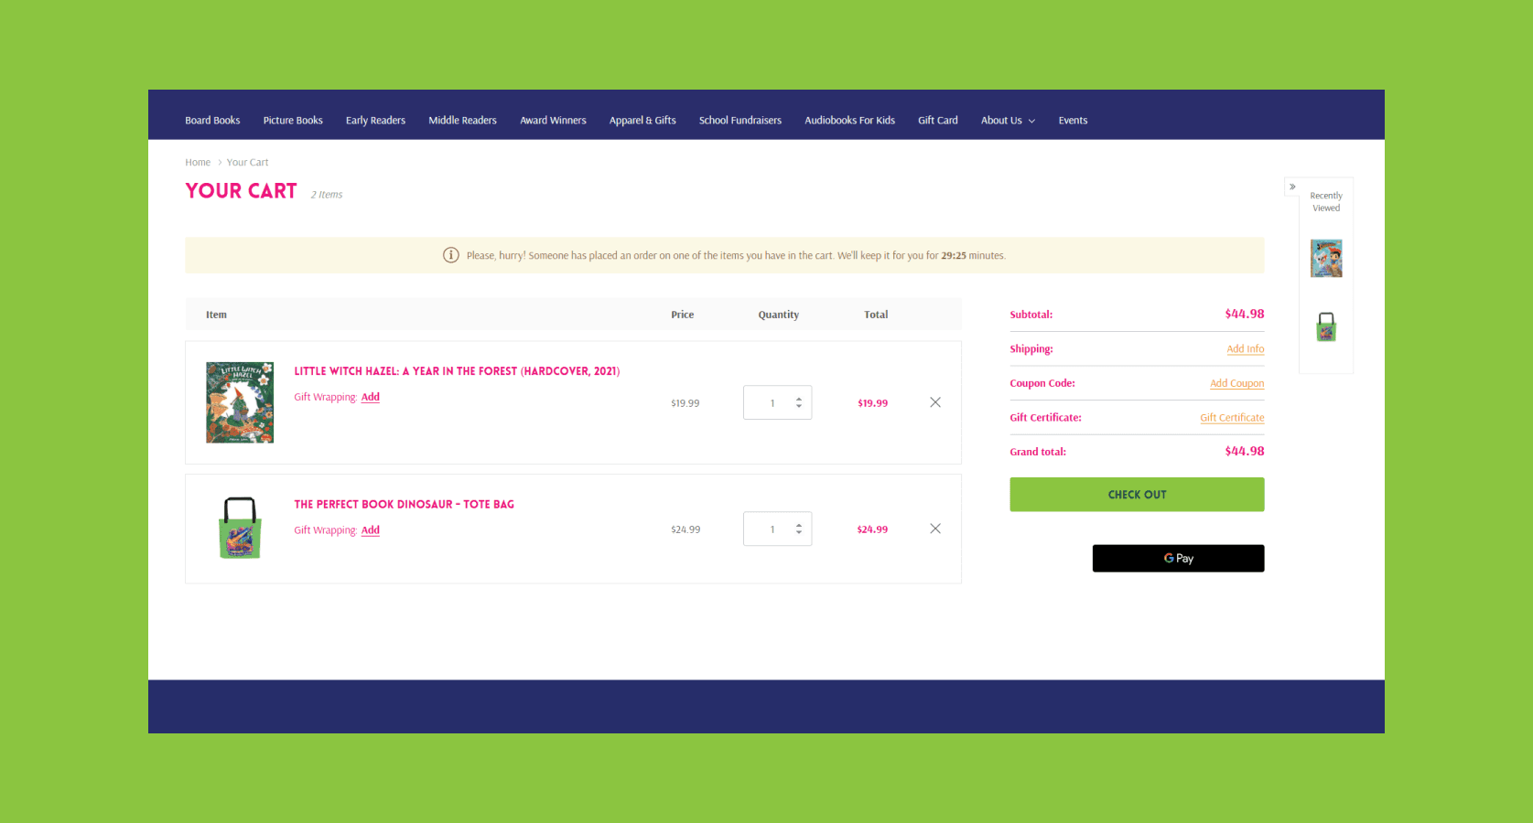
Task: Remove the Dinosaur Tote Bag from cart
Action: pyautogui.click(x=935, y=529)
